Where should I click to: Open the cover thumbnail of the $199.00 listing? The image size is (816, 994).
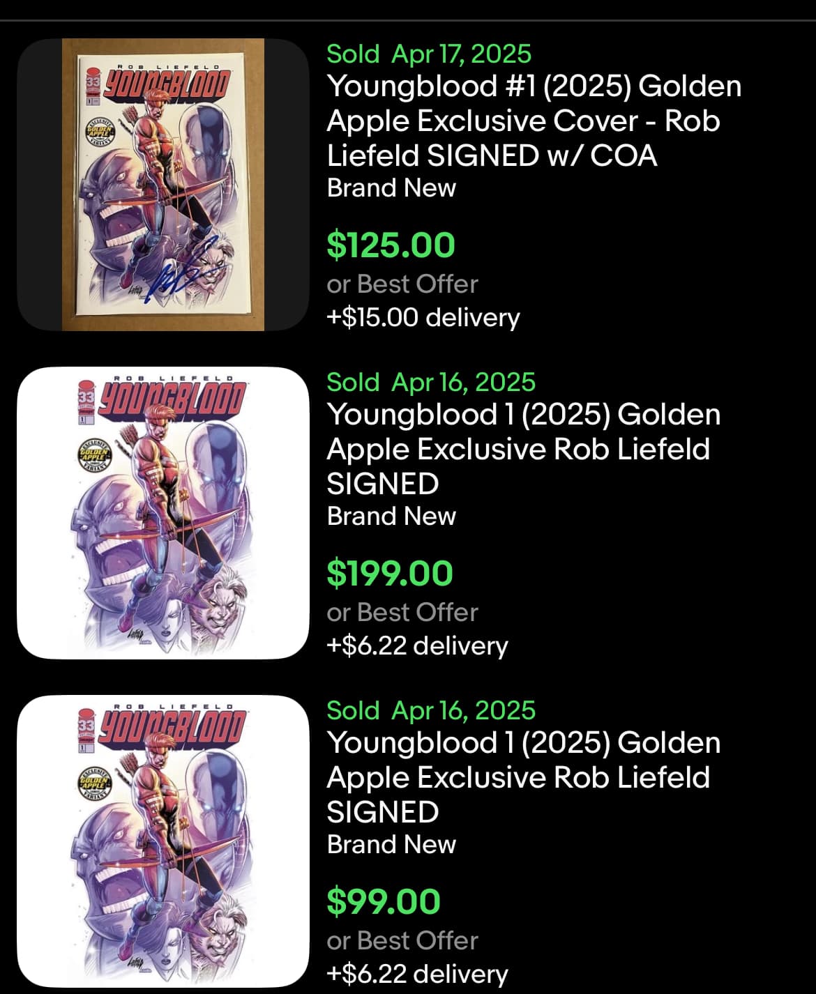(163, 512)
